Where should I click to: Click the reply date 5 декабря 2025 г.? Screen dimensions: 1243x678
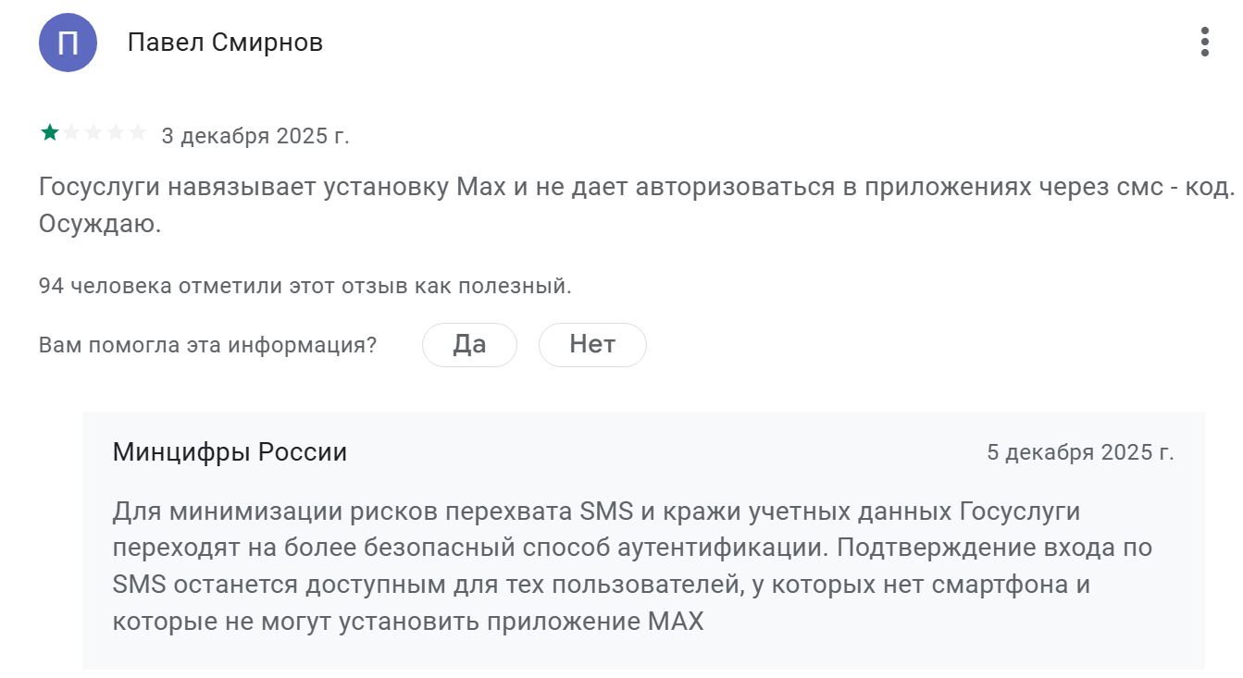coord(1080,452)
